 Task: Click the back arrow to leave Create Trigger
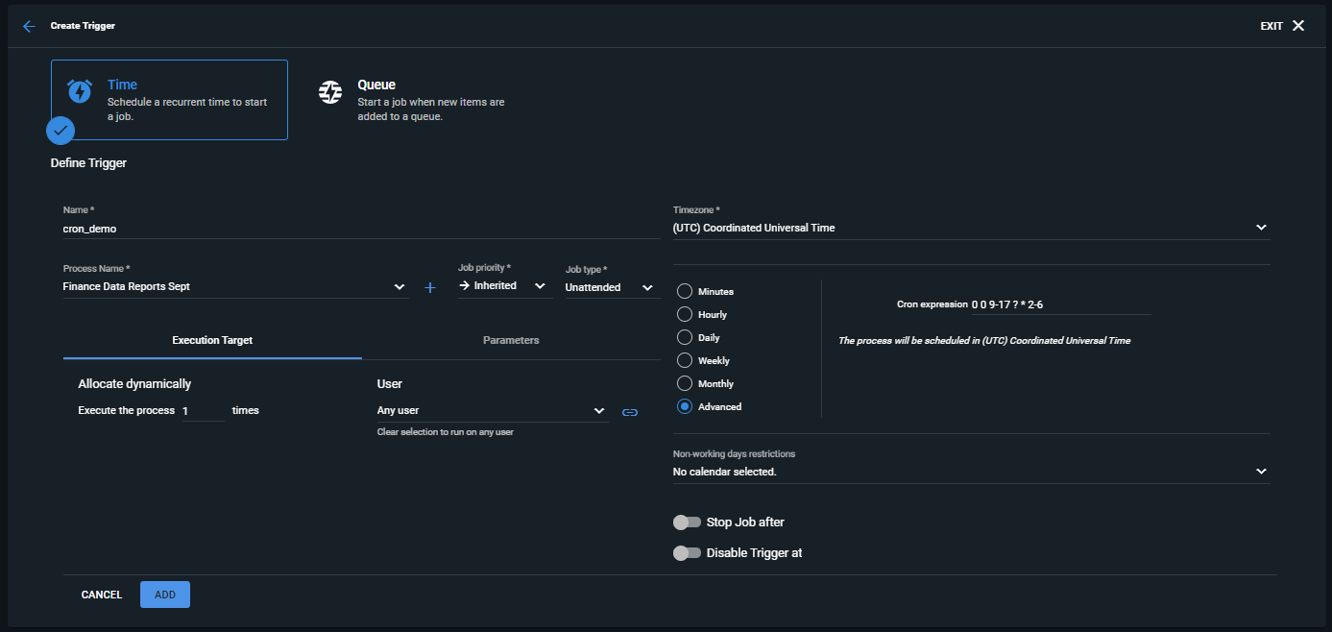[29, 26]
